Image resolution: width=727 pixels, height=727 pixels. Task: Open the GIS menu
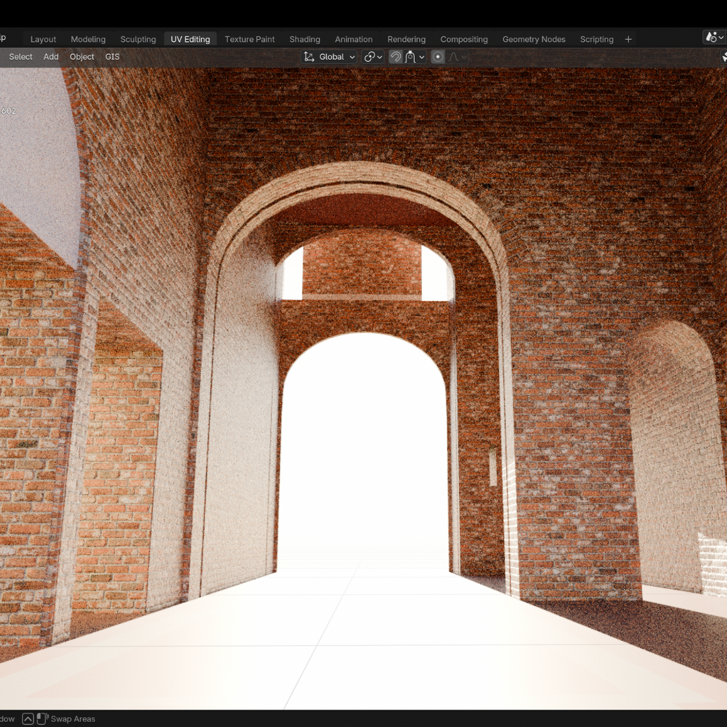[112, 57]
